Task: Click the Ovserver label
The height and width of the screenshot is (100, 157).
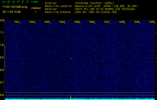Action: [51, 3]
